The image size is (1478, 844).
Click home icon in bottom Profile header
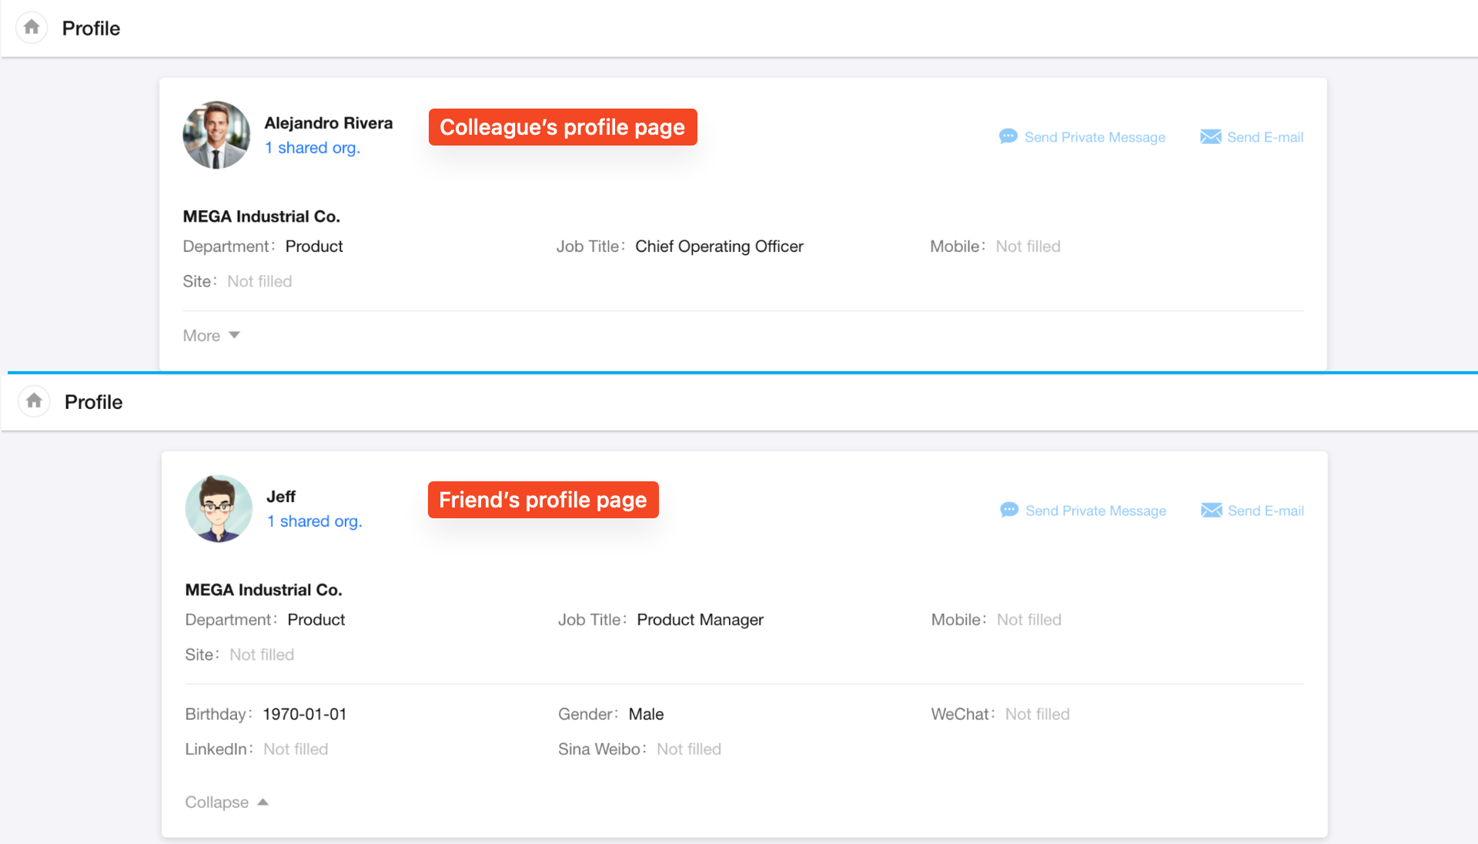coord(34,401)
